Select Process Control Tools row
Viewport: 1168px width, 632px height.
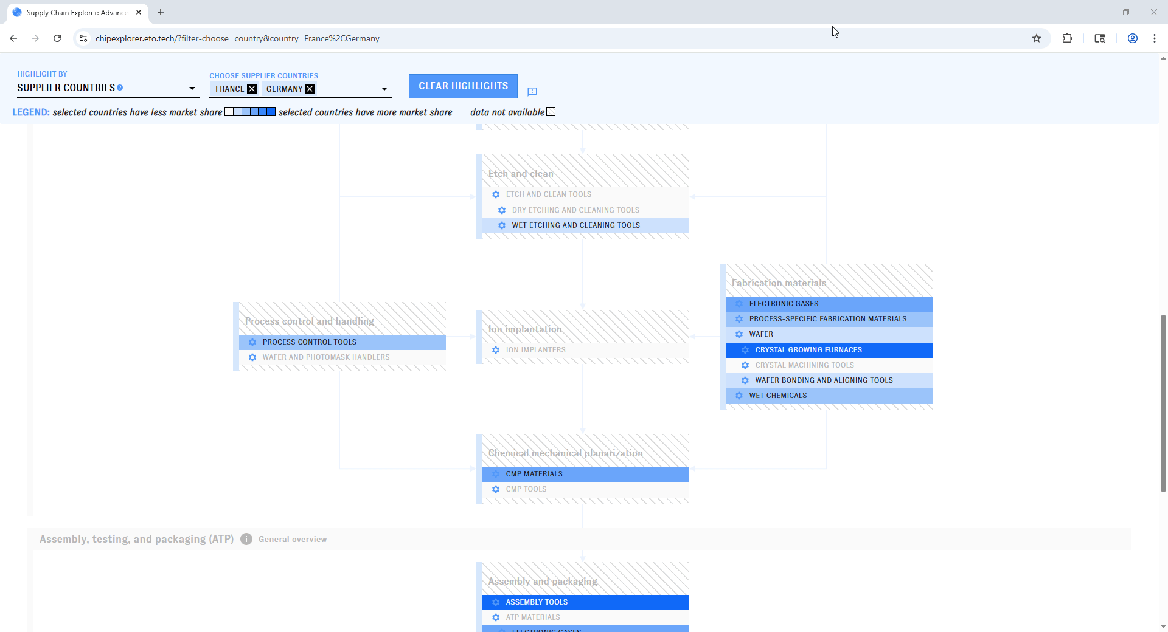coord(342,342)
